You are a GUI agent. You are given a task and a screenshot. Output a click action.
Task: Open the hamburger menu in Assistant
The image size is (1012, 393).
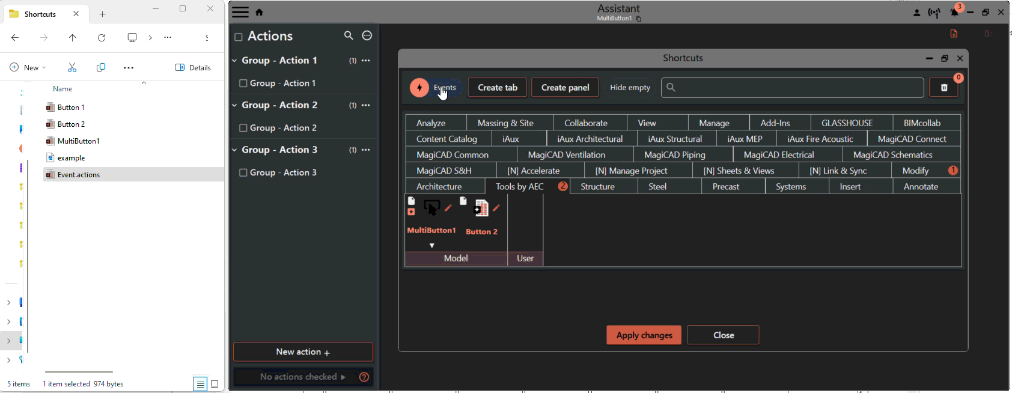click(x=240, y=12)
